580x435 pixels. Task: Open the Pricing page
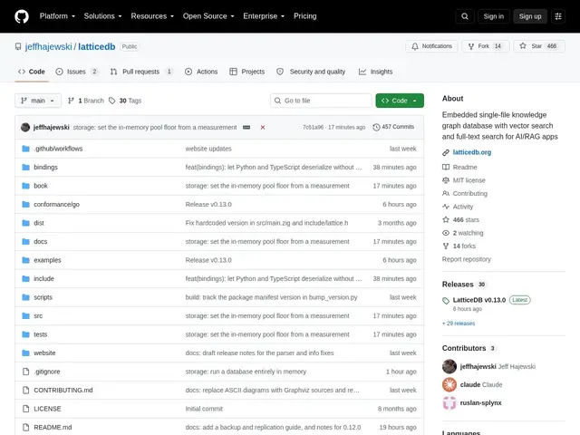pyautogui.click(x=305, y=16)
